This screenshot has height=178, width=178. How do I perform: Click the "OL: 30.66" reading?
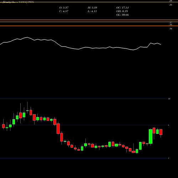tap(122, 15)
